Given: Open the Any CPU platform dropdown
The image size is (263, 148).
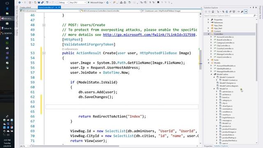Looking at the screenshot, I should click(78, 2).
